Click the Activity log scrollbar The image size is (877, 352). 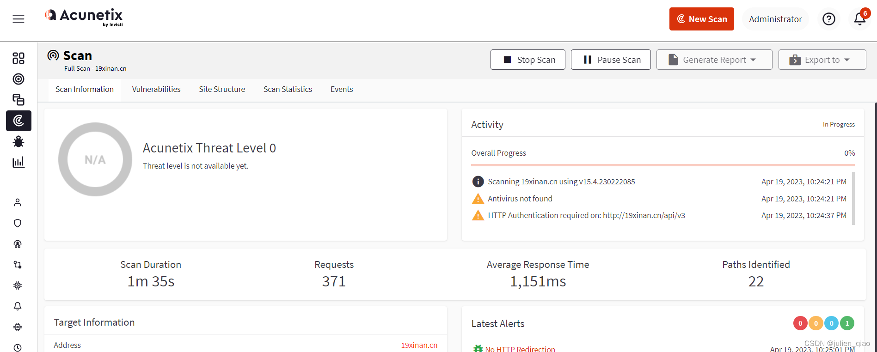tap(853, 198)
